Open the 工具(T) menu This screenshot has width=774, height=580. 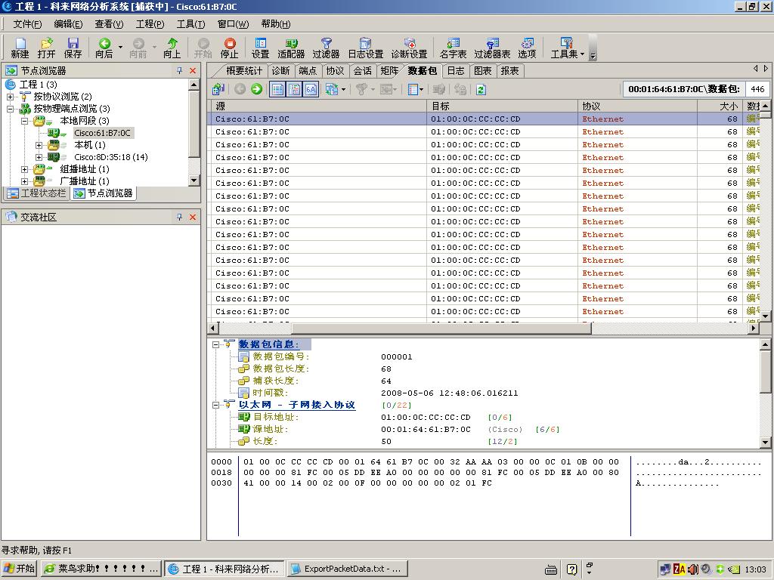click(190, 24)
